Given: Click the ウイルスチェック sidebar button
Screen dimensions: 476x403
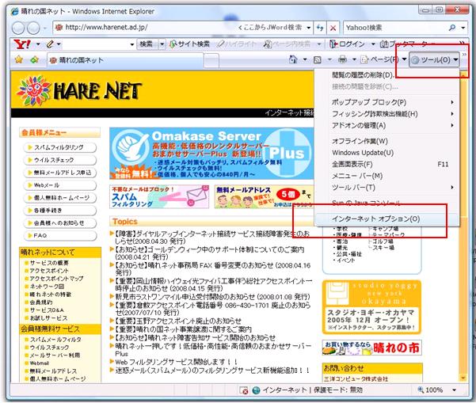Looking at the screenshot, I should pos(60,160).
